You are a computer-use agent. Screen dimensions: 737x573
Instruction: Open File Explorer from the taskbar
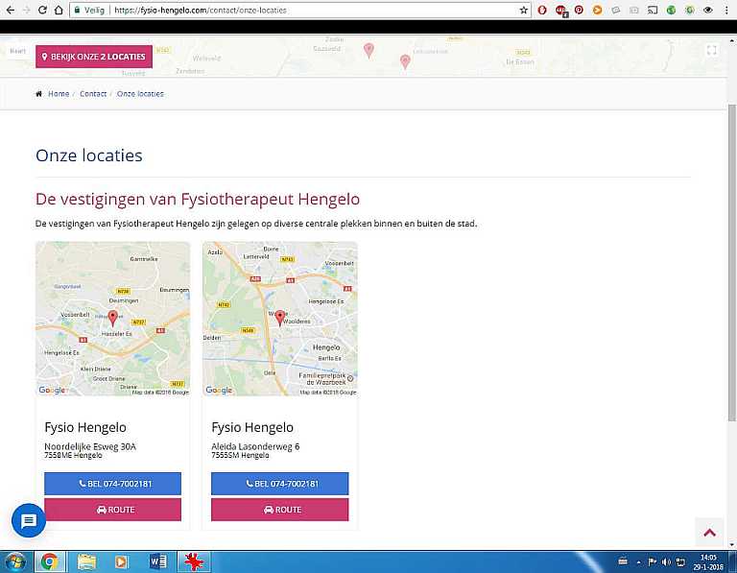click(86, 561)
